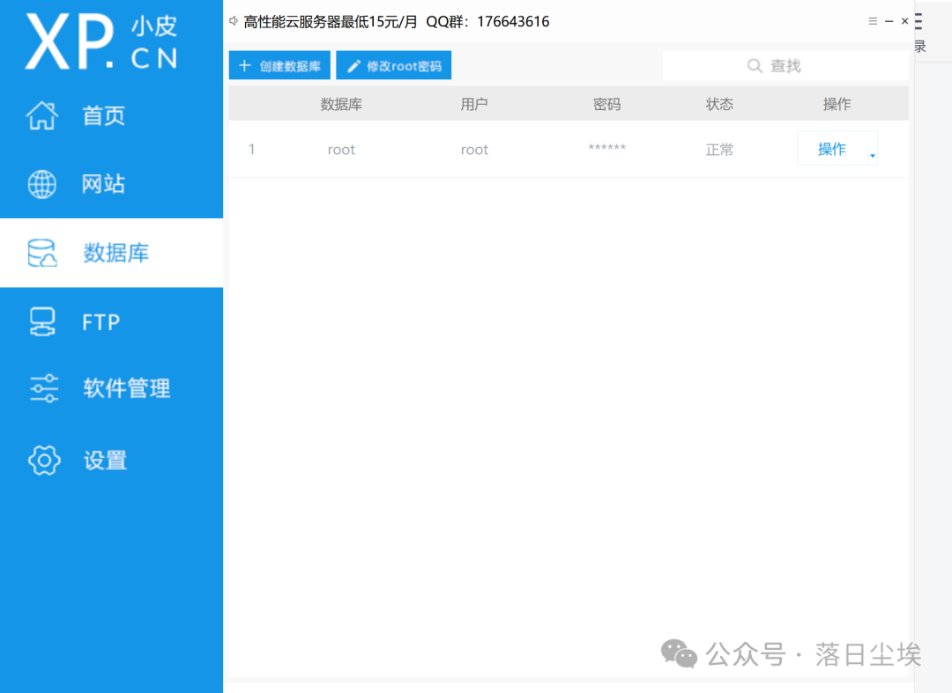
Task: Click the home house icon in sidebar
Action: pyautogui.click(x=42, y=115)
